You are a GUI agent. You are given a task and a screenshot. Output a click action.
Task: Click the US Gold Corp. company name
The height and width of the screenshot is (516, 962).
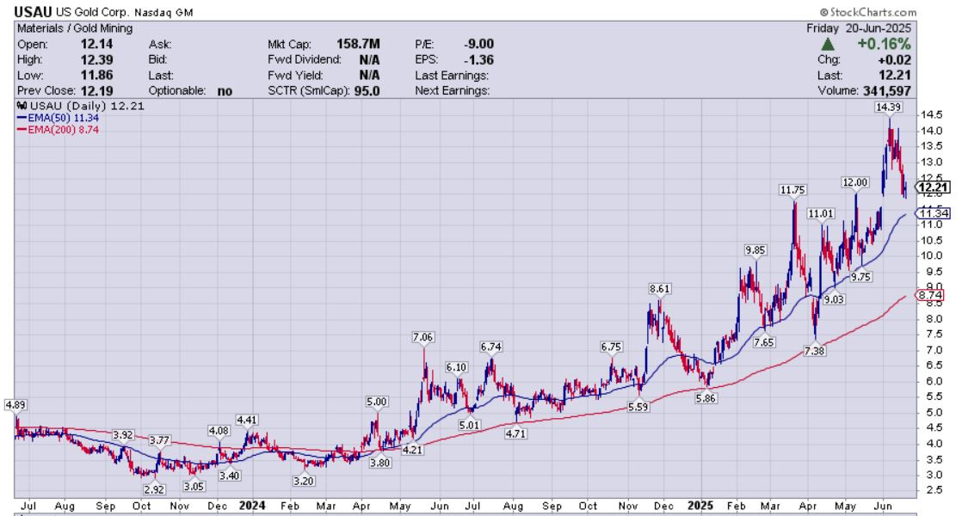click(92, 12)
